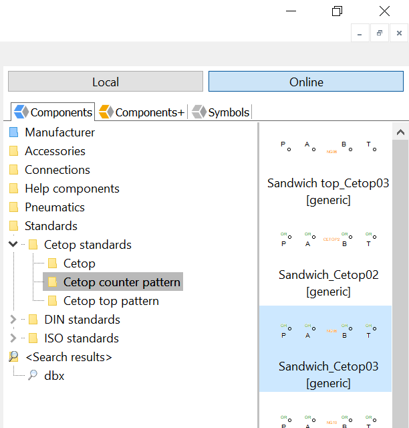Click the component list vertical scrollbar track
Screen dimensions: 409x428
pos(400,284)
